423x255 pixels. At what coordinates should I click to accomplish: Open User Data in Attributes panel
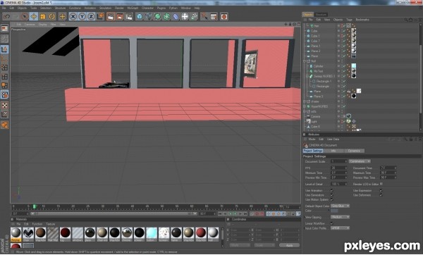coord(333,139)
